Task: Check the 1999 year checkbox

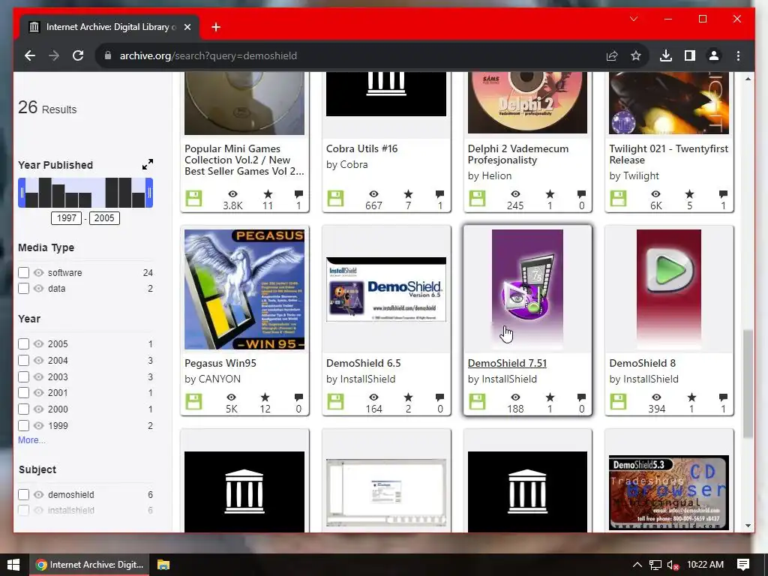Action: pos(23,426)
